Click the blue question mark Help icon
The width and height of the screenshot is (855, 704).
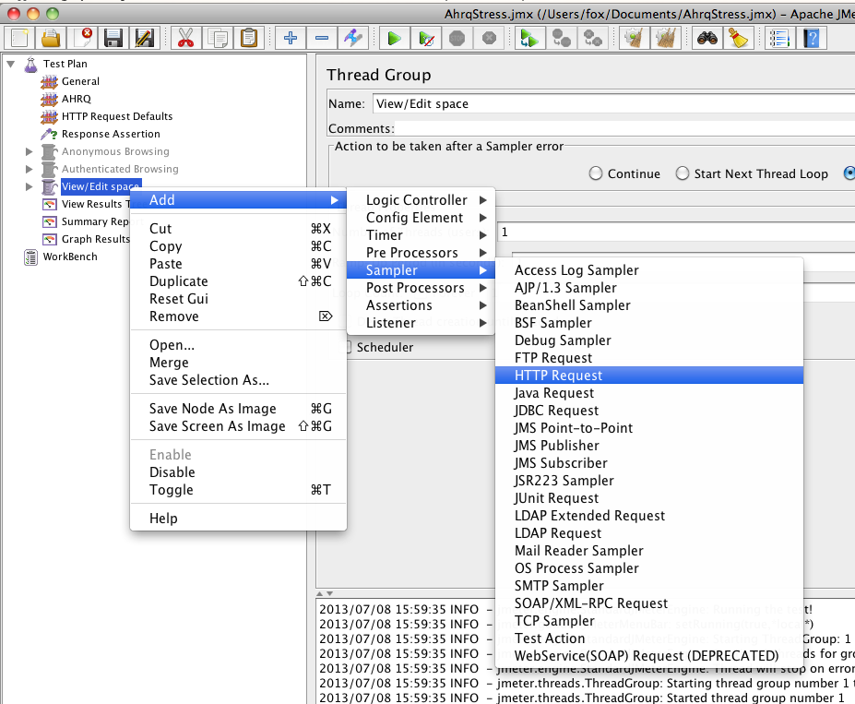click(x=812, y=38)
